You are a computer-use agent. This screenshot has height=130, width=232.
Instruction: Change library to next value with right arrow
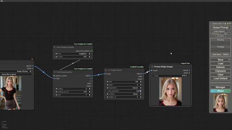pos(90,54)
